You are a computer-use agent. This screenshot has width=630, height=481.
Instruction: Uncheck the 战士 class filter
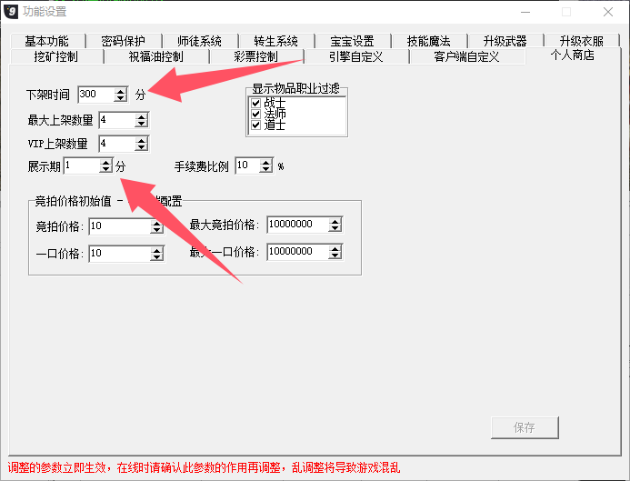[256, 104]
